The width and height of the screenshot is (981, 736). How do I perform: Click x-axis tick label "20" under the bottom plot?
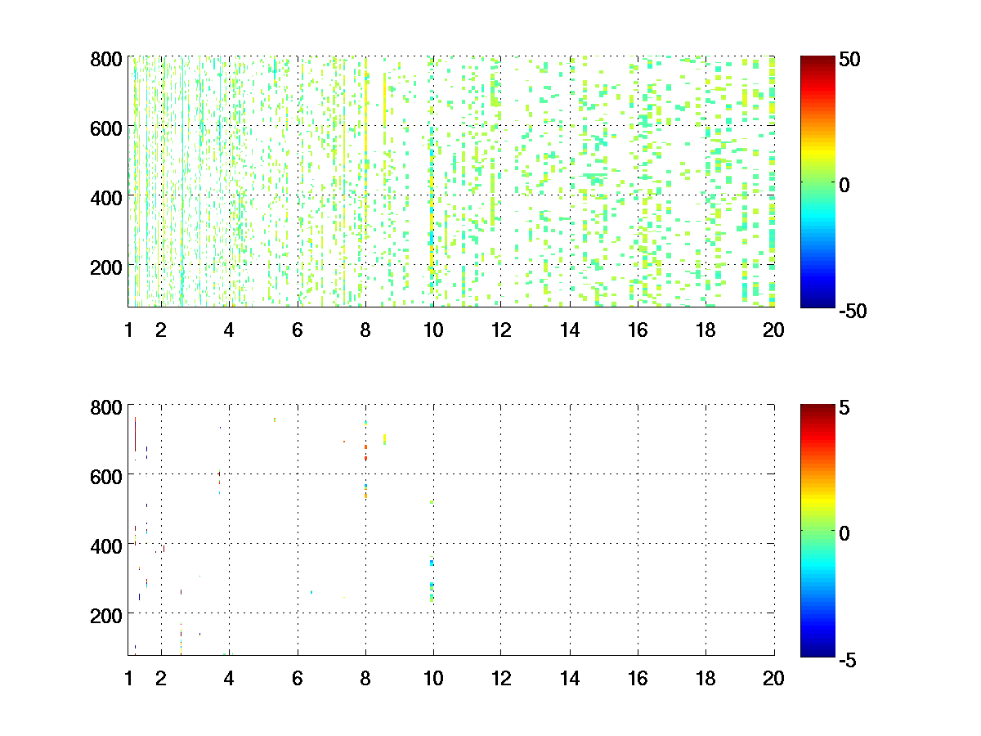(x=773, y=678)
